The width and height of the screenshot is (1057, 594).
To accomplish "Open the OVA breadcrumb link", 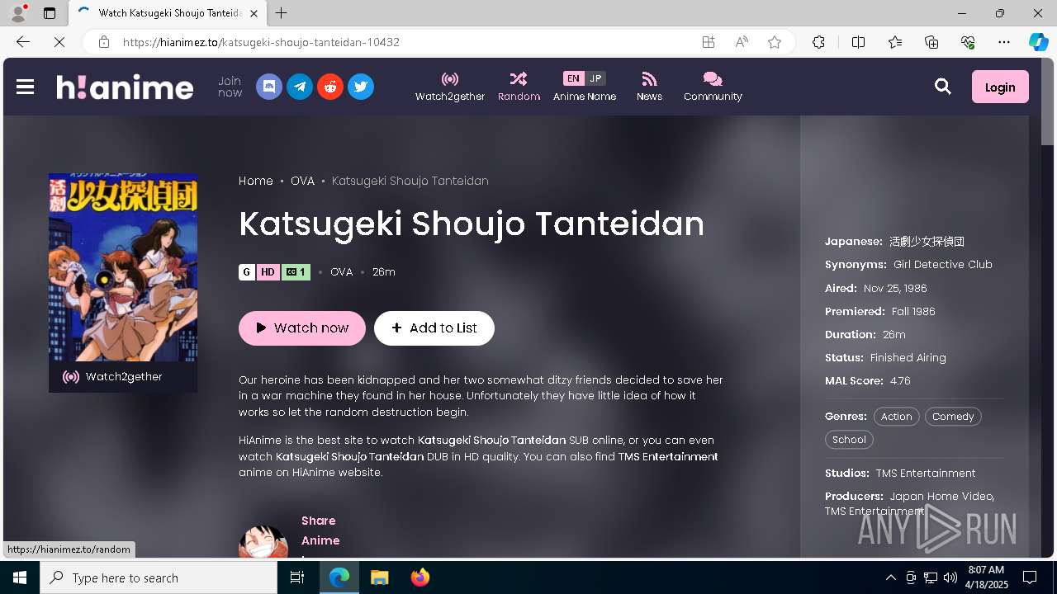I will click(x=302, y=181).
